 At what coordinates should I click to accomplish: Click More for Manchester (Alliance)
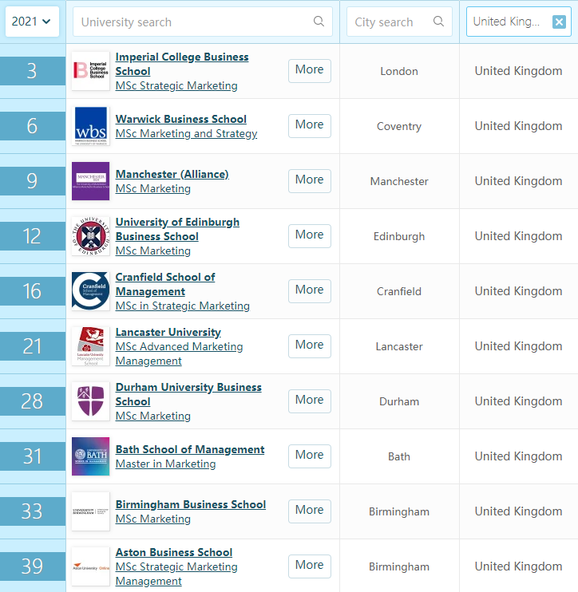[x=310, y=181]
